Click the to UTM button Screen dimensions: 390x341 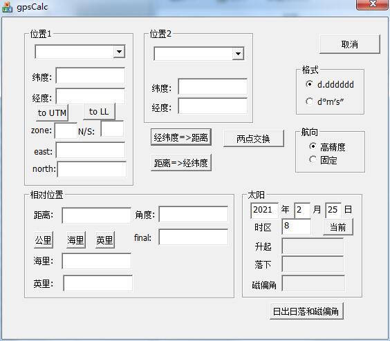pyautogui.click(x=52, y=113)
